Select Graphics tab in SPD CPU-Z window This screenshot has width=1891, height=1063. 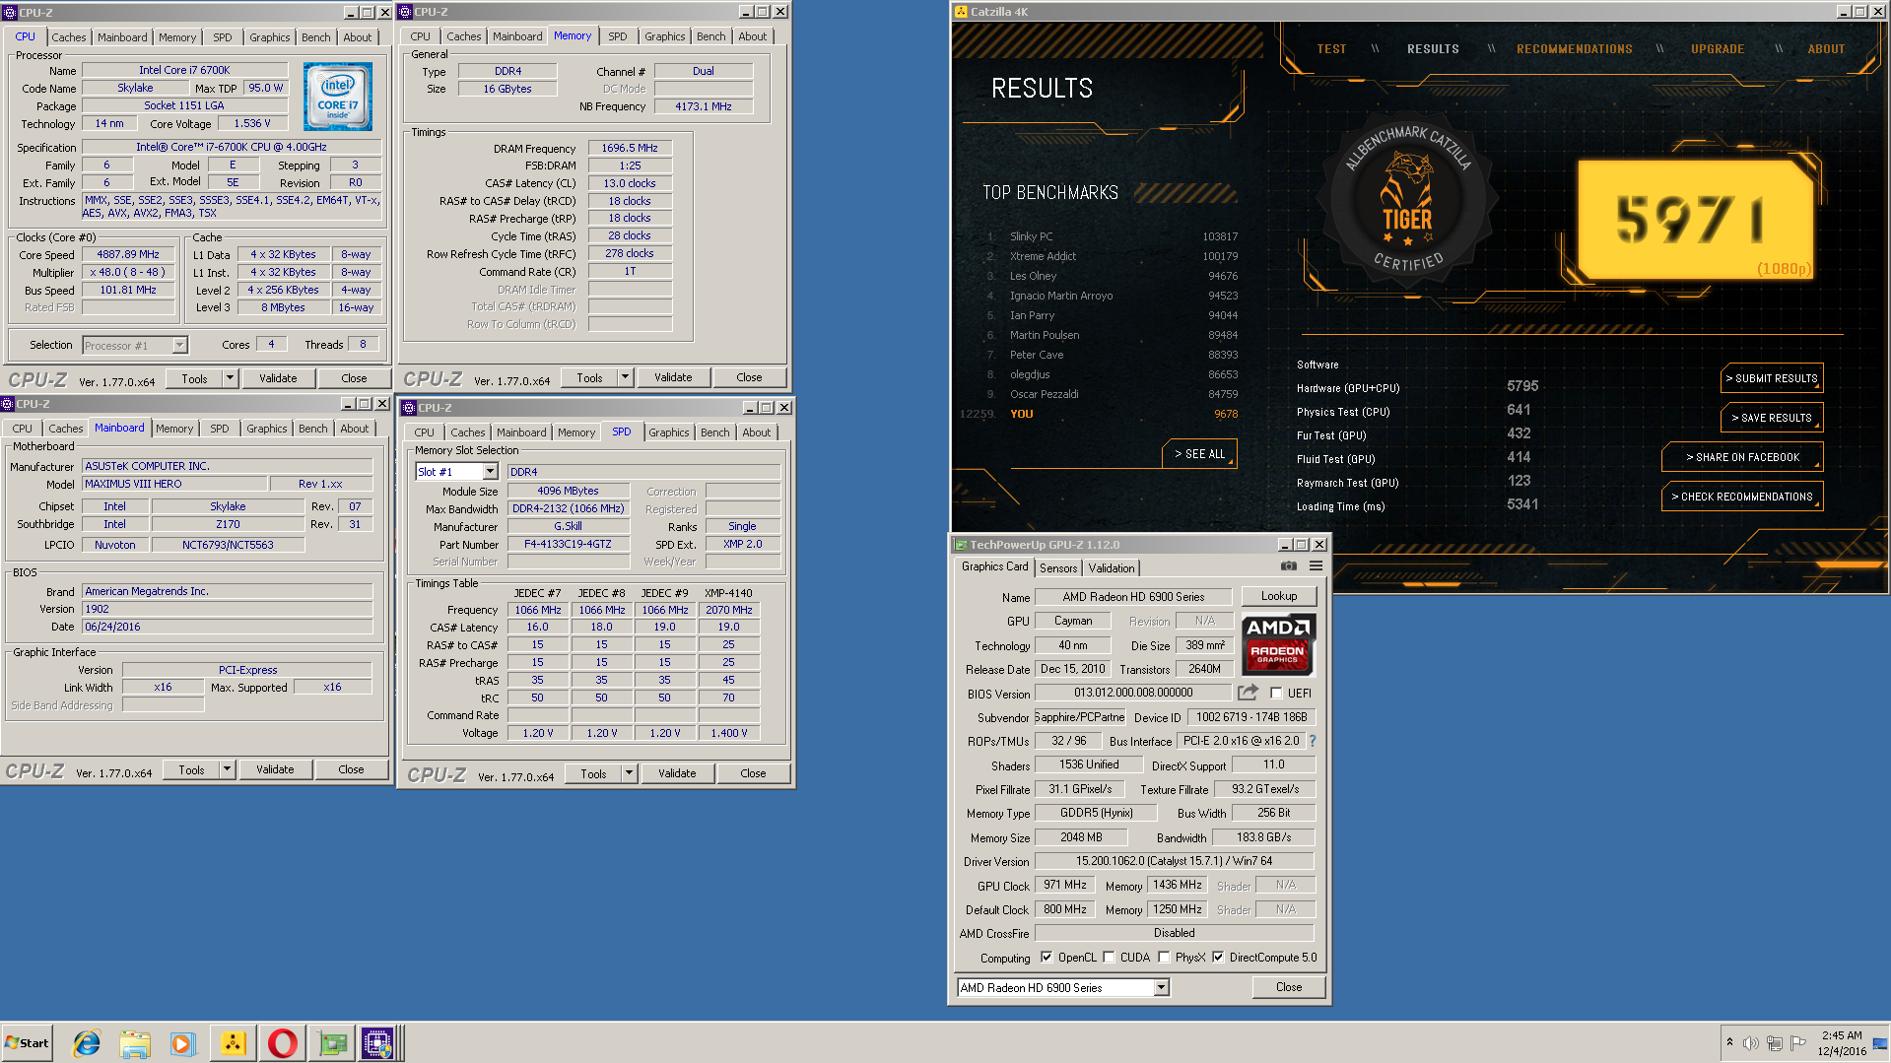[x=669, y=432]
